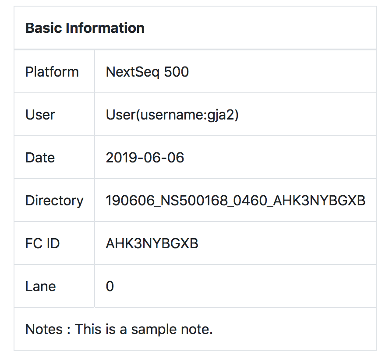Image resolution: width=389 pixels, height=359 pixels.
Task: Click the number 500 in the Platform value
Action: 176,72
